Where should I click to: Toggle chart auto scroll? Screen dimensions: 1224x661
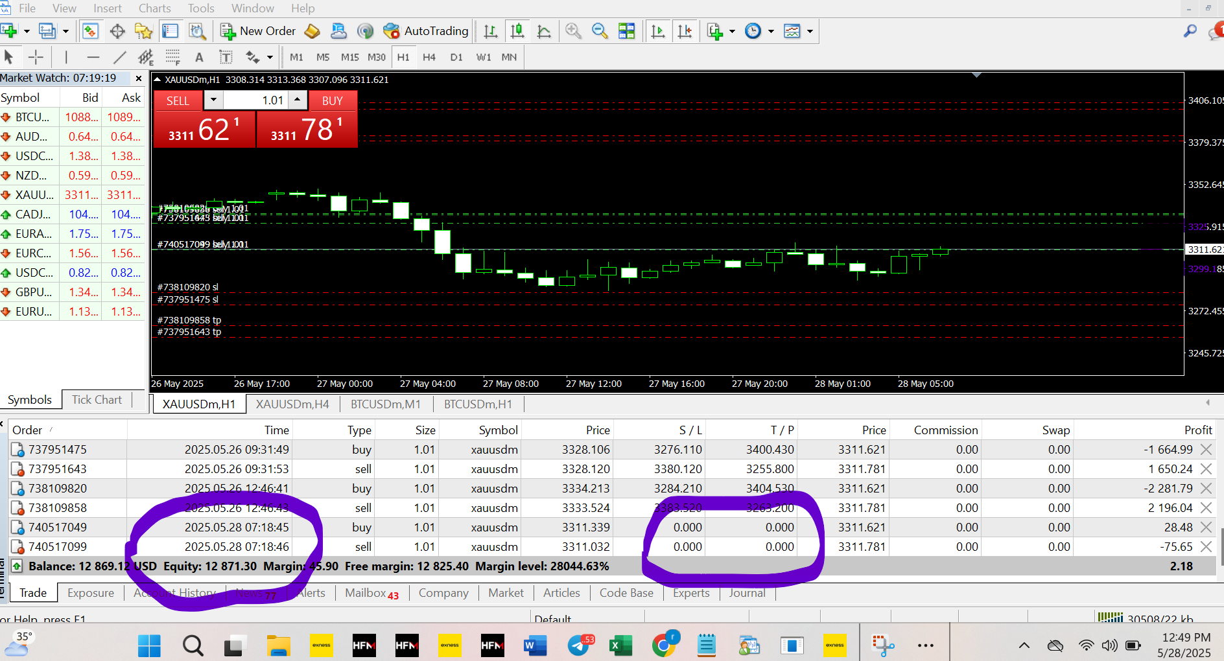pyautogui.click(x=658, y=30)
